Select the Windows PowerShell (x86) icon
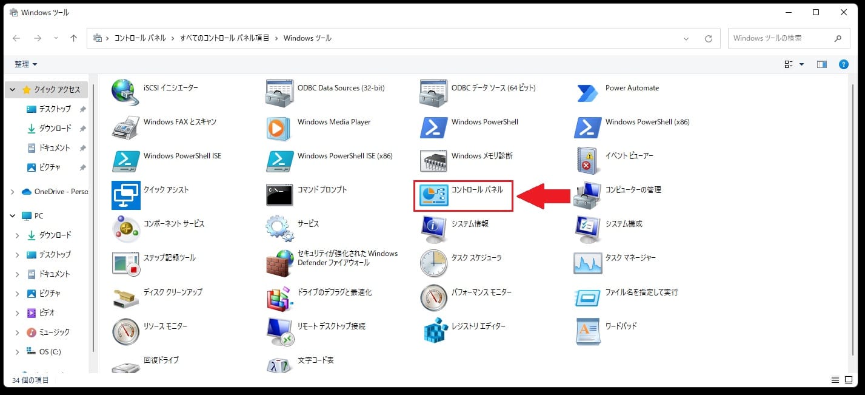Screen dimensions: 865x395 [x=587, y=127]
